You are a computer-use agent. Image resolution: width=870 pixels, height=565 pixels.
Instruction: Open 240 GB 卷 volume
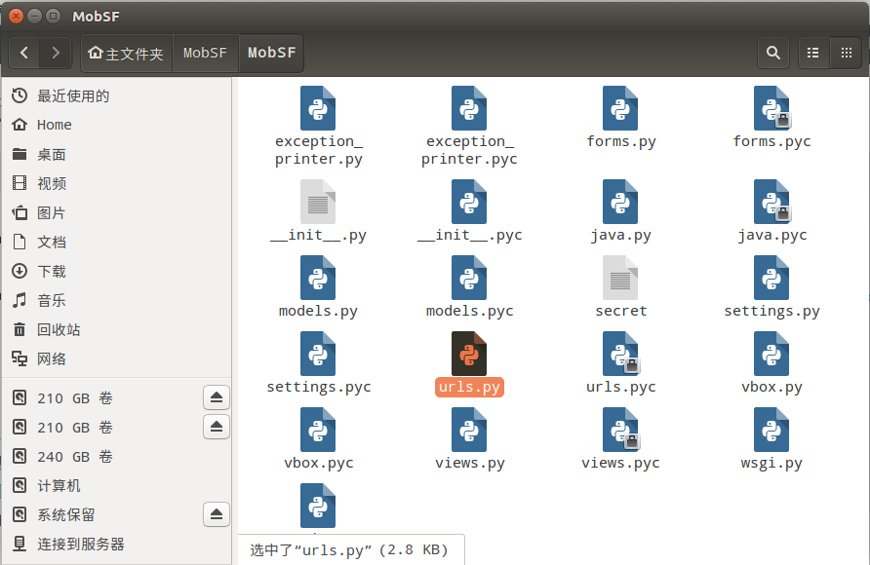coord(116,457)
